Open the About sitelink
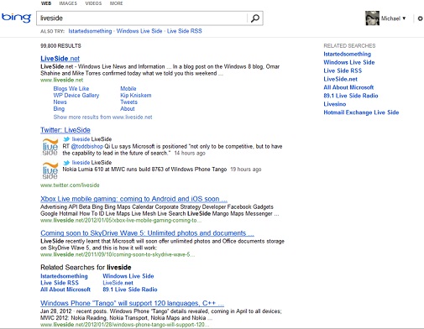The width and height of the screenshot is (424, 329). (128, 109)
